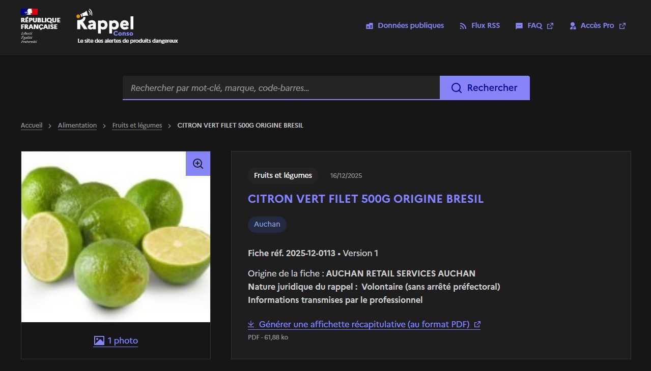The image size is (651, 371).
Task: Focus the keyword search input field
Action: pos(281,88)
